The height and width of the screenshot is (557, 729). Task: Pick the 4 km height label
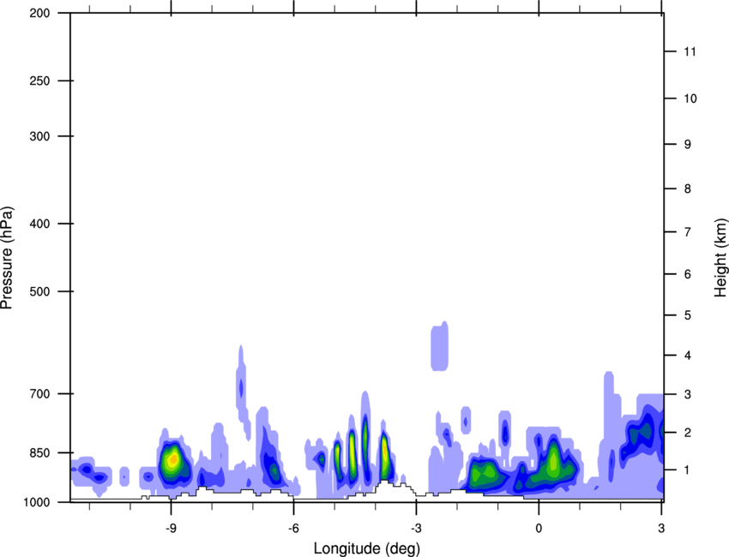point(688,356)
